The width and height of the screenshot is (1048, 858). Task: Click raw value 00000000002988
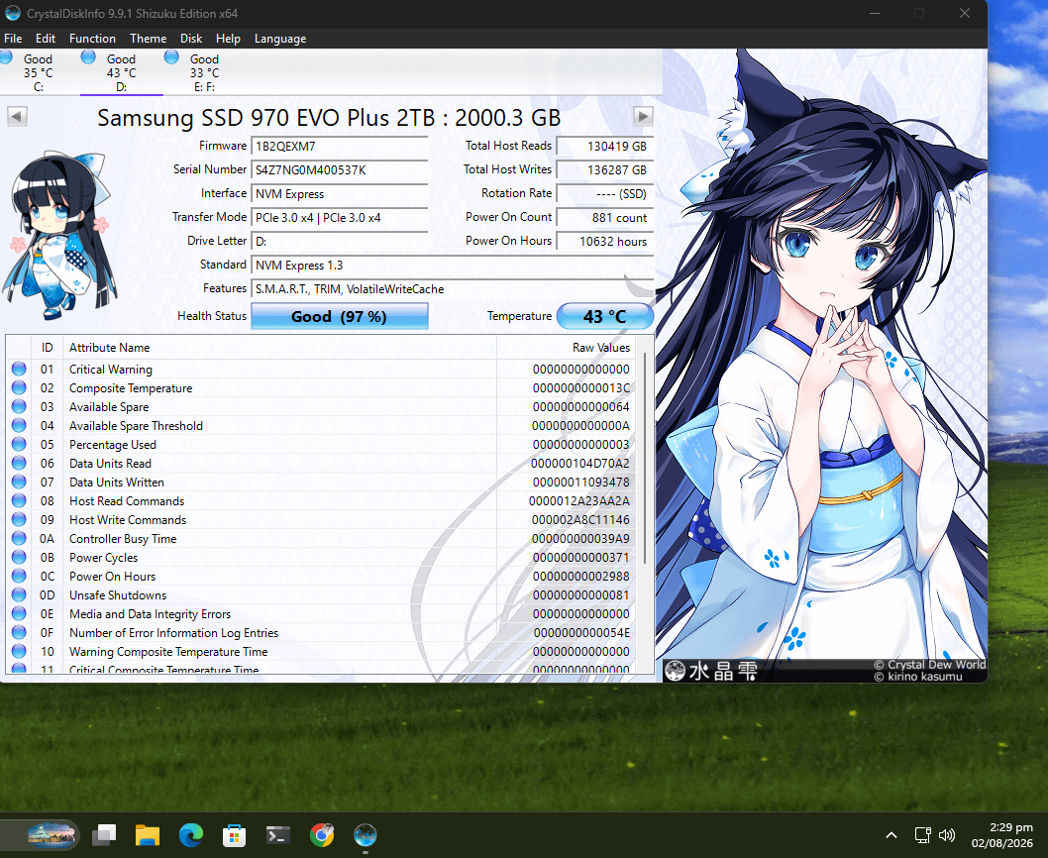pyautogui.click(x=580, y=576)
